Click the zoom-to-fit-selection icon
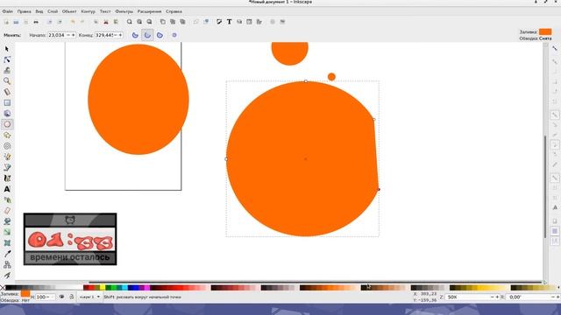This screenshot has width=561, height=315. click(x=130, y=22)
